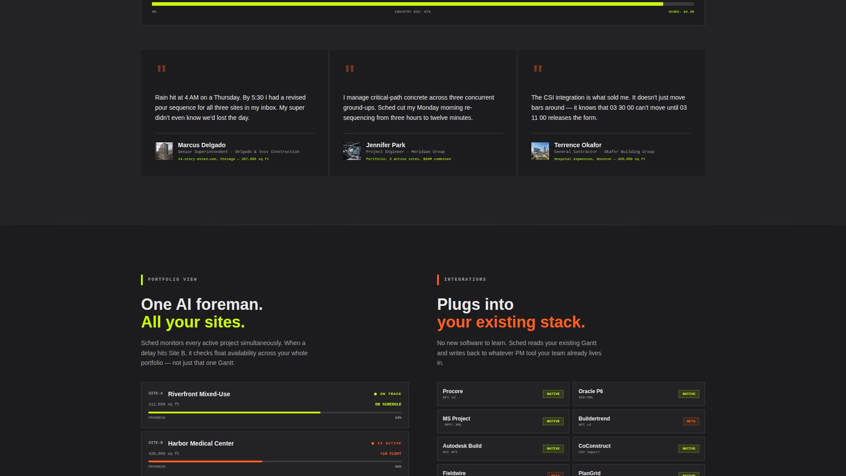This screenshot has height=476, width=846.
Task: Open the Autodesk Build integration card
Action: (503, 449)
